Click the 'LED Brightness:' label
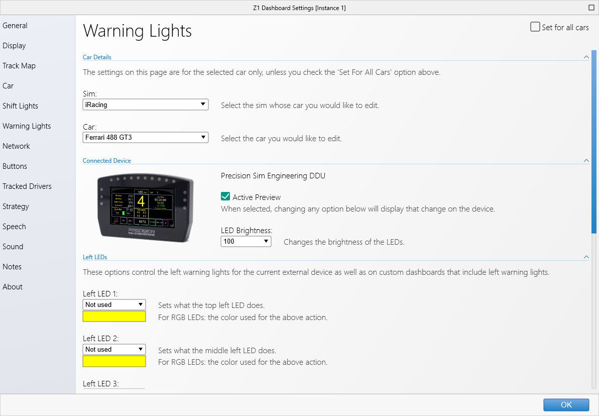 tap(247, 231)
